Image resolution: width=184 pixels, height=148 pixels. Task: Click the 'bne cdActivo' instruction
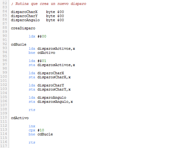42,53
